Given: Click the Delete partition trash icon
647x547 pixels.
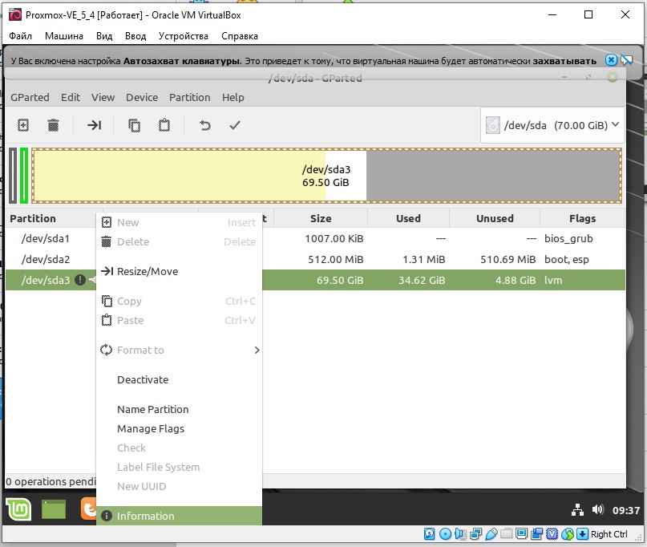Looking at the screenshot, I should [x=53, y=125].
